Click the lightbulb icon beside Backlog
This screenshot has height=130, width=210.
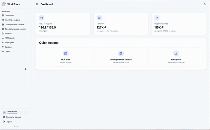tap(3, 47)
